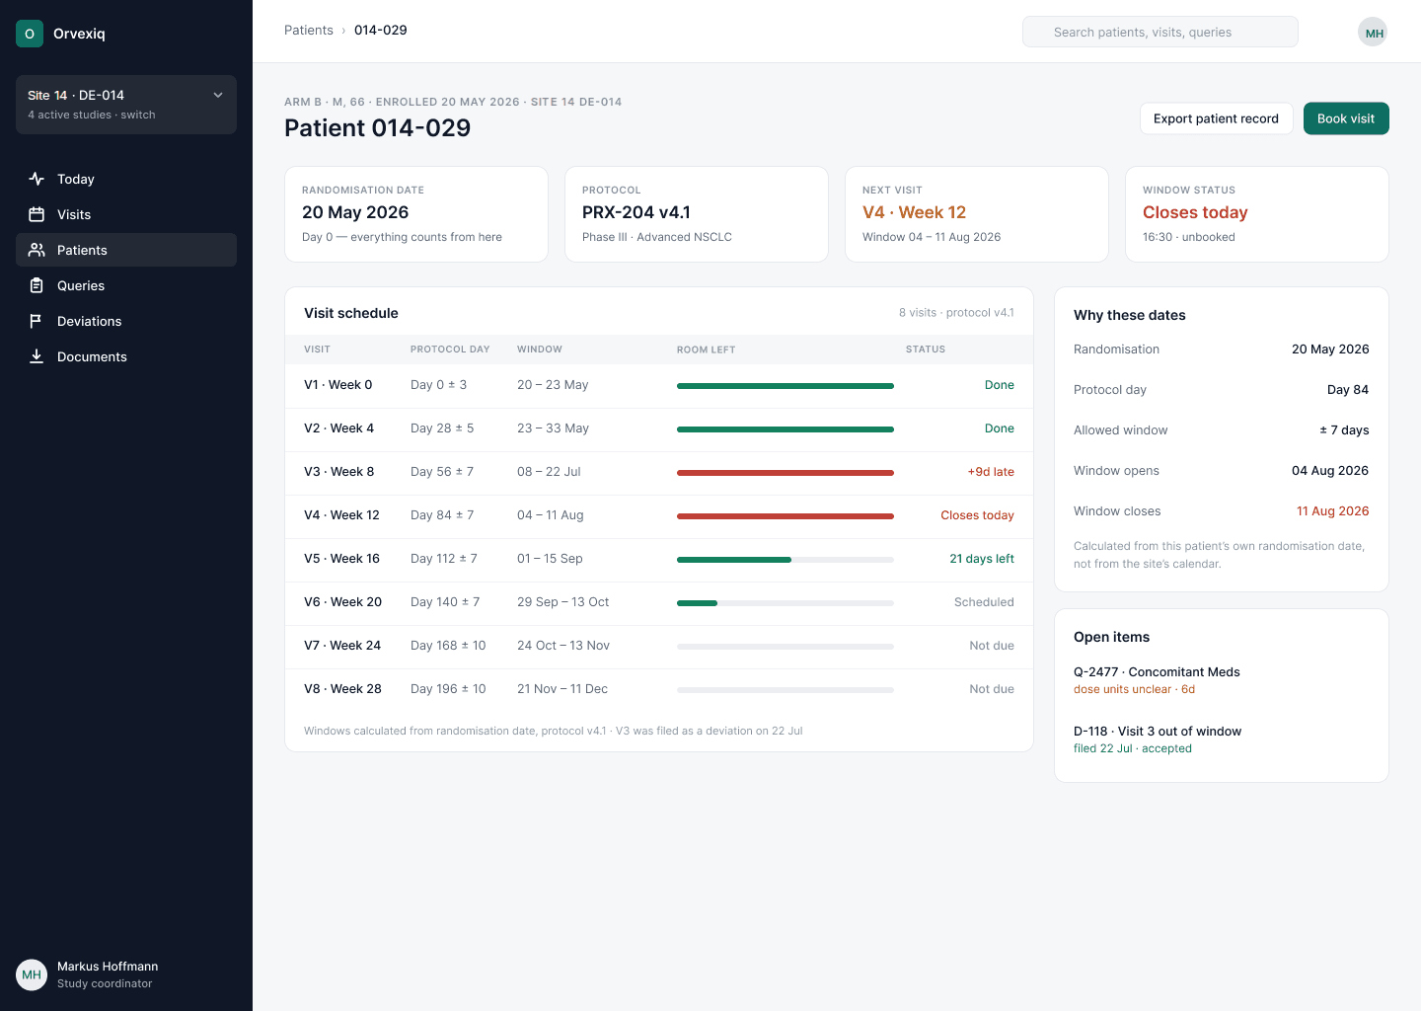Select the V2 · Week 4 visit row
Screen dimensions: 1421x1011
pos(659,428)
